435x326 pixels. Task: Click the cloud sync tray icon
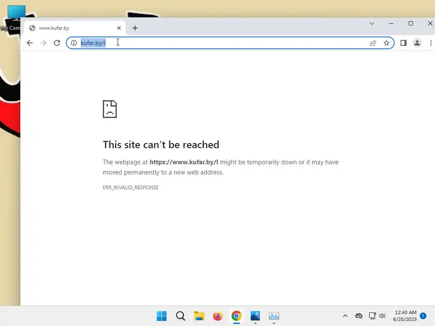tap(359, 316)
